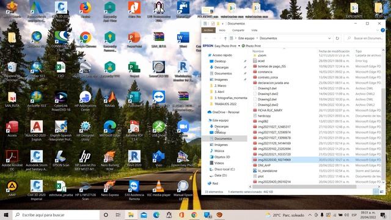Open EPSON Scan desktop shortcut
The width and height of the screenshot is (391, 220).
tap(61, 158)
